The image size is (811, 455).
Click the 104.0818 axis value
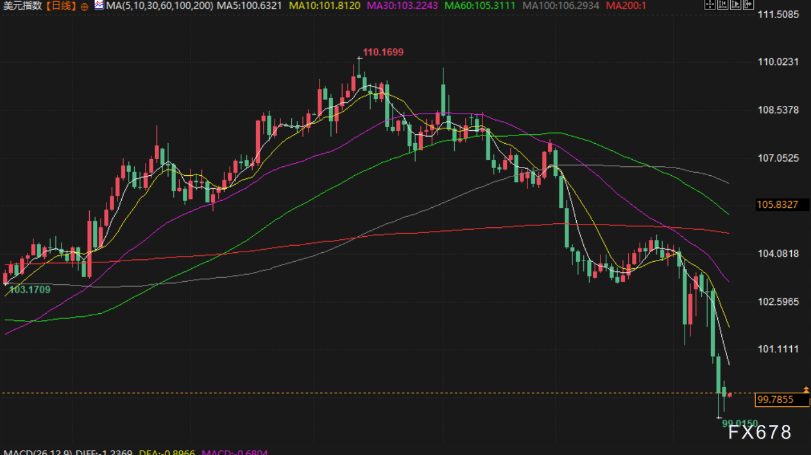click(778, 253)
